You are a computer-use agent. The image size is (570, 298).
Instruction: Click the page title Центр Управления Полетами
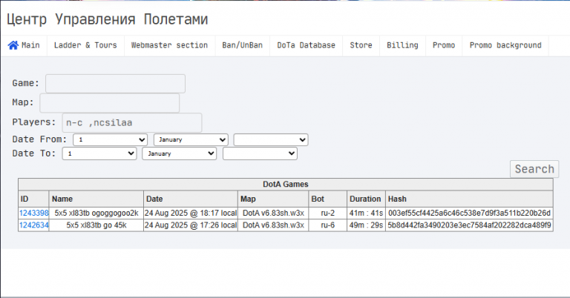[x=107, y=19]
